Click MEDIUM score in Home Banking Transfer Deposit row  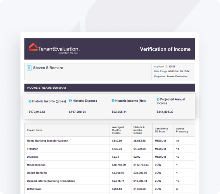[160, 141]
